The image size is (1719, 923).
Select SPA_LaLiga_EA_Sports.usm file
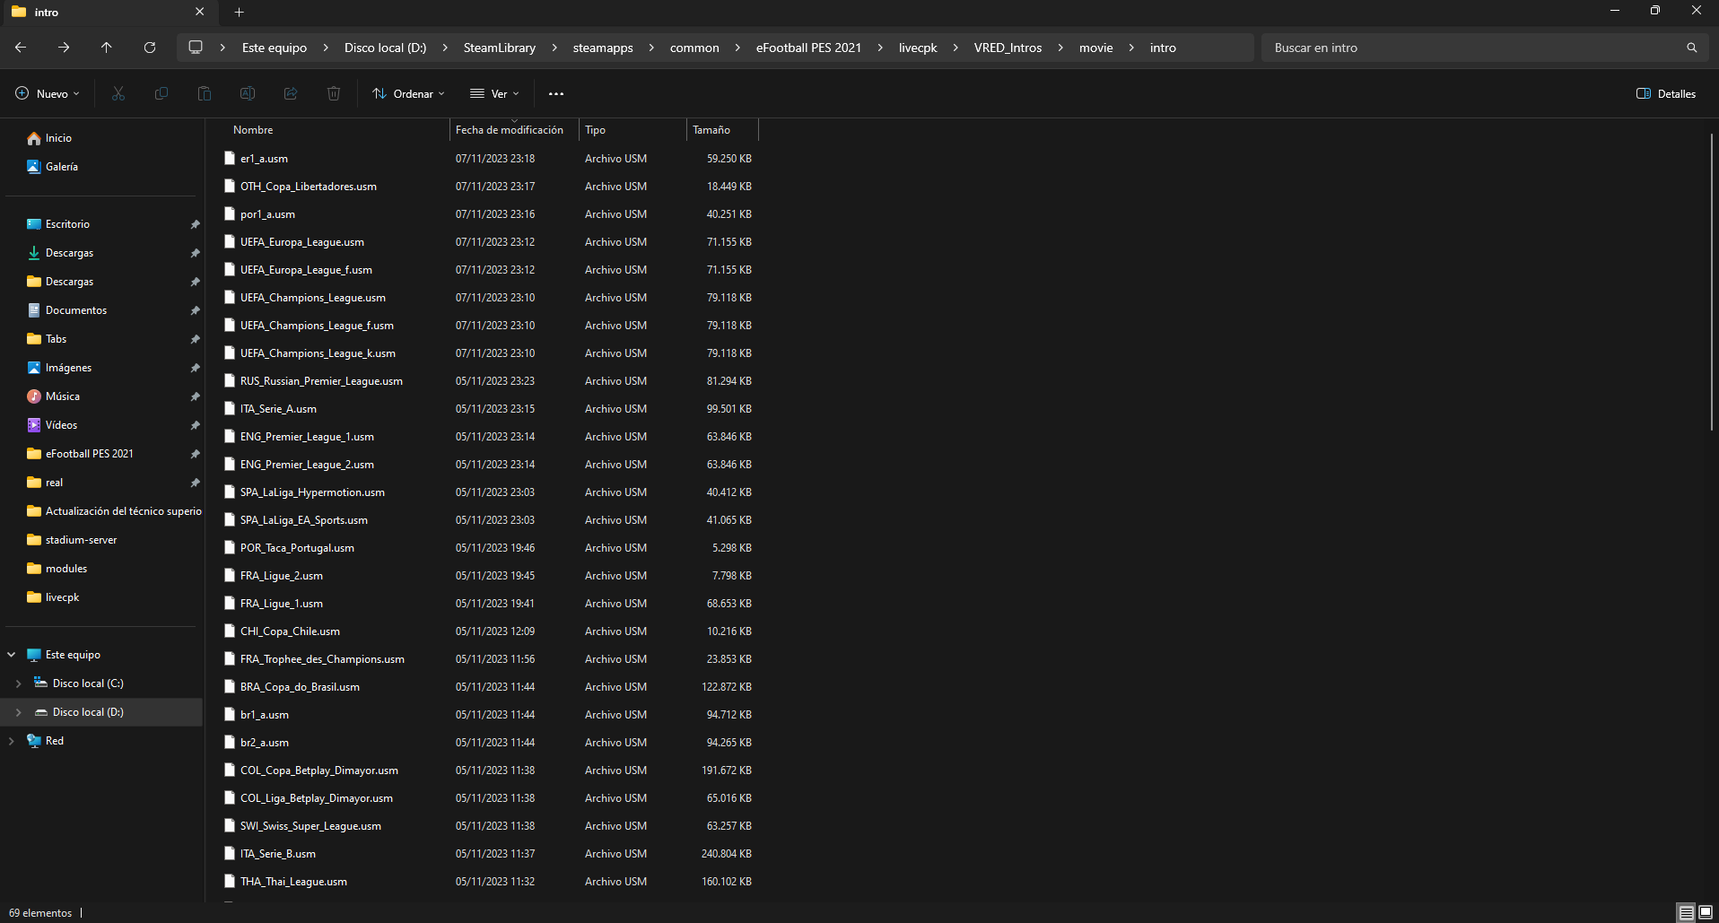coord(488,520)
